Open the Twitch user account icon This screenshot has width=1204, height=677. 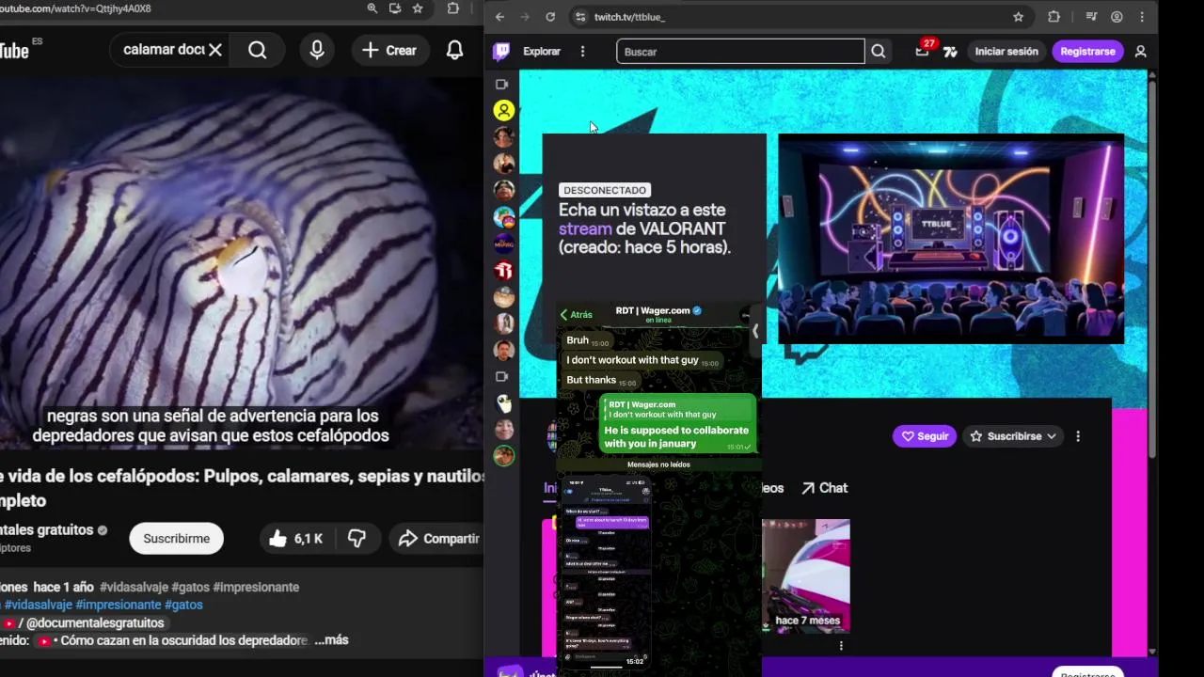pyautogui.click(x=1141, y=52)
